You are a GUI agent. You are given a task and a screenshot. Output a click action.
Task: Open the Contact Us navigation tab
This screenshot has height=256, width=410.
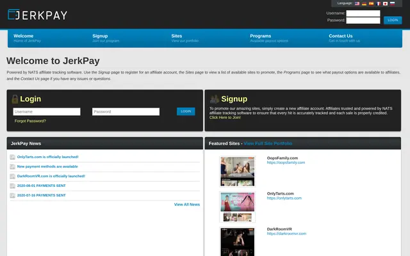point(344,38)
